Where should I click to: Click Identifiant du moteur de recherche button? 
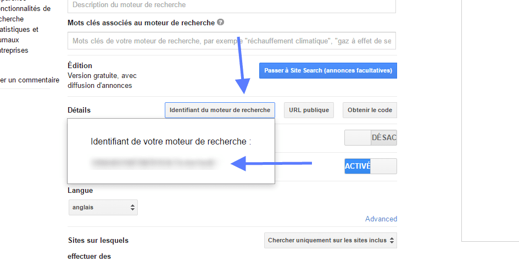coord(220,110)
